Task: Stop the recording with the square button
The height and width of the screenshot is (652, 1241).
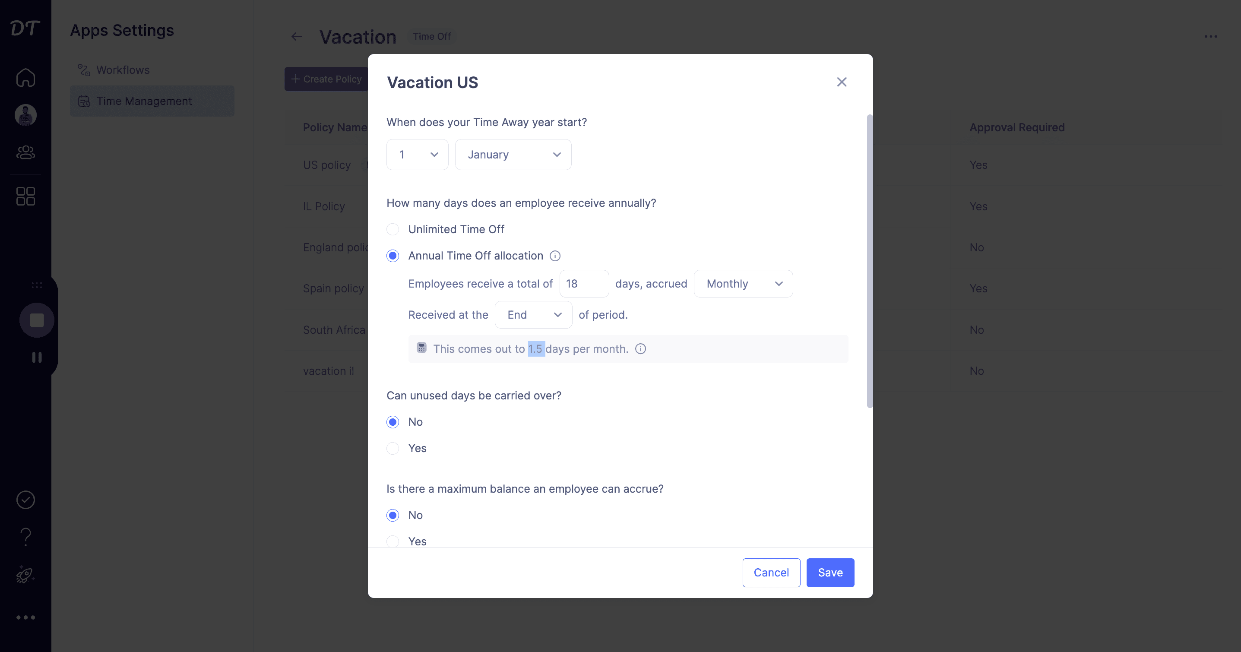Action: pos(37,320)
